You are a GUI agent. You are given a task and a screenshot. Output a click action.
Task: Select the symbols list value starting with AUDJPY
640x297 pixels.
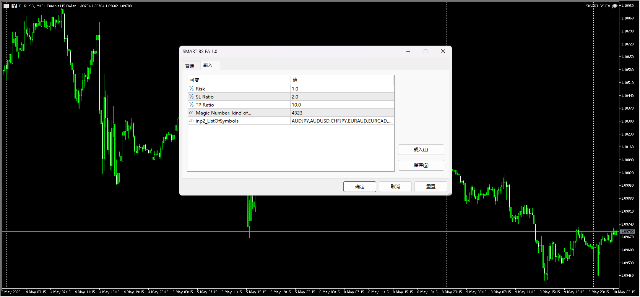point(342,121)
